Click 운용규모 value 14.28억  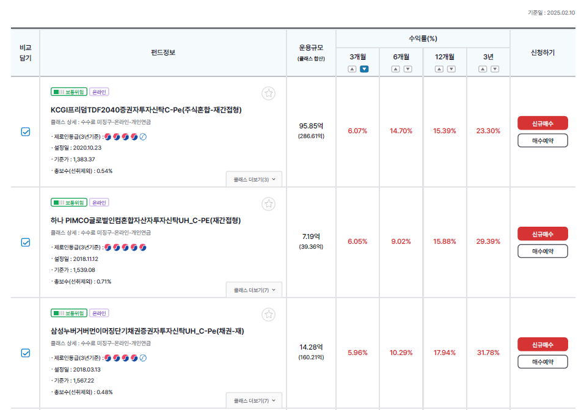click(311, 347)
